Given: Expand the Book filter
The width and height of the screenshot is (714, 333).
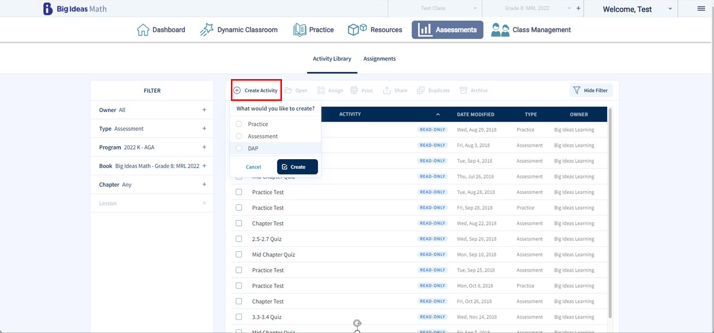Looking at the screenshot, I should point(204,166).
